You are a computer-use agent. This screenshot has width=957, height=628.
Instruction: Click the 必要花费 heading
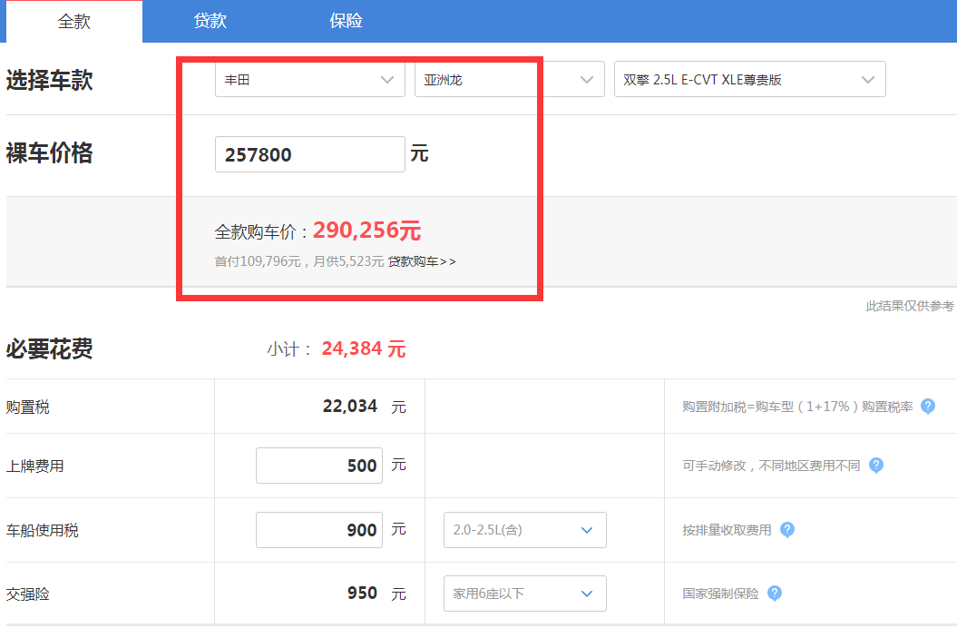click(x=49, y=349)
